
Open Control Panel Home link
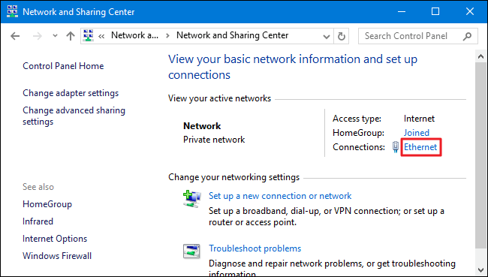point(63,66)
